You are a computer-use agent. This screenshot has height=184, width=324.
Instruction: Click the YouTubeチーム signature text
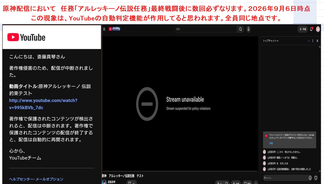tap(25, 158)
